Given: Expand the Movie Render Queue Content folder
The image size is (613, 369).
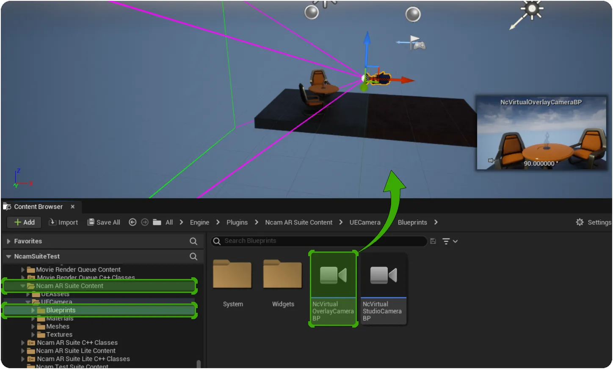Looking at the screenshot, I should pyautogui.click(x=23, y=270).
